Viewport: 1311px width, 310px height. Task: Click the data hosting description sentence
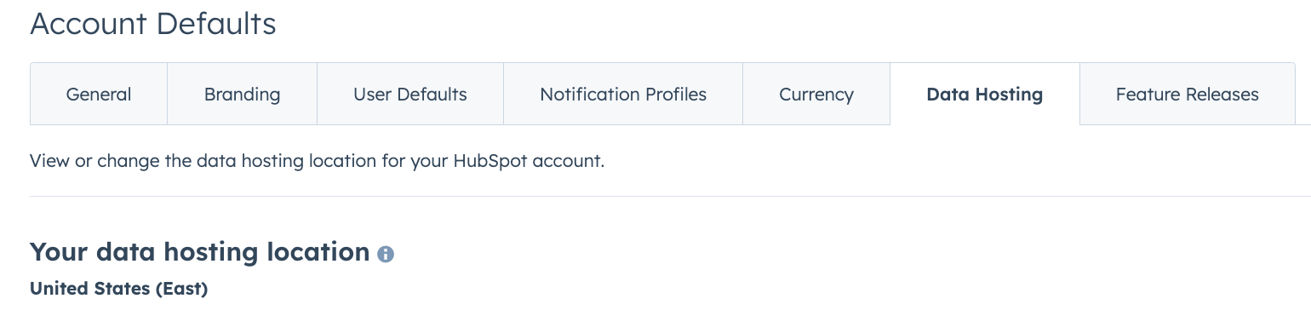(317, 161)
